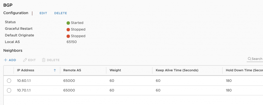Sort by Keep Alive Time (Seconds) header
The image size is (263, 105).
click(177, 70)
